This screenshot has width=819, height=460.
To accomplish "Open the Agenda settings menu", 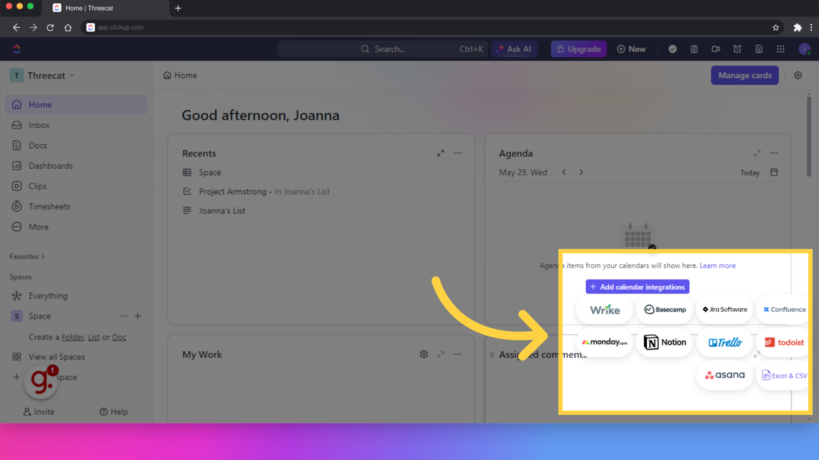I will pyautogui.click(x=774, y=153).
